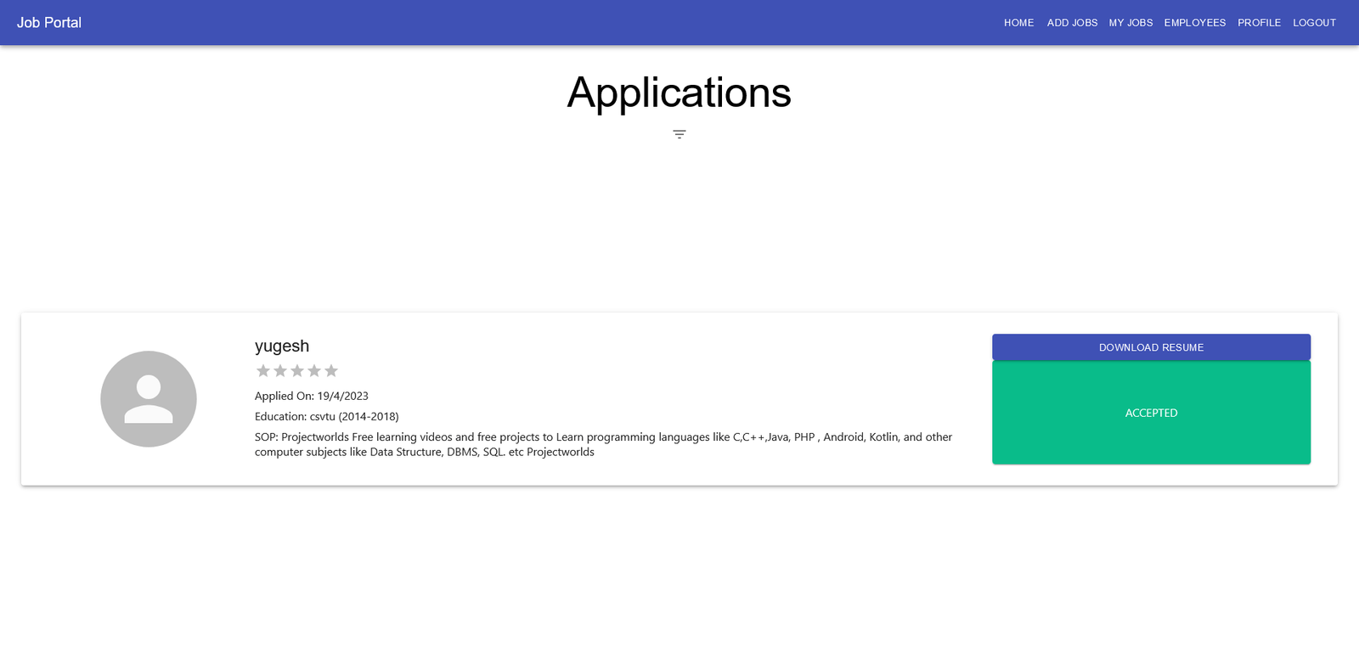Rate yugesh one star
This screenshot has width=1359, height=670.
point(263,371)
